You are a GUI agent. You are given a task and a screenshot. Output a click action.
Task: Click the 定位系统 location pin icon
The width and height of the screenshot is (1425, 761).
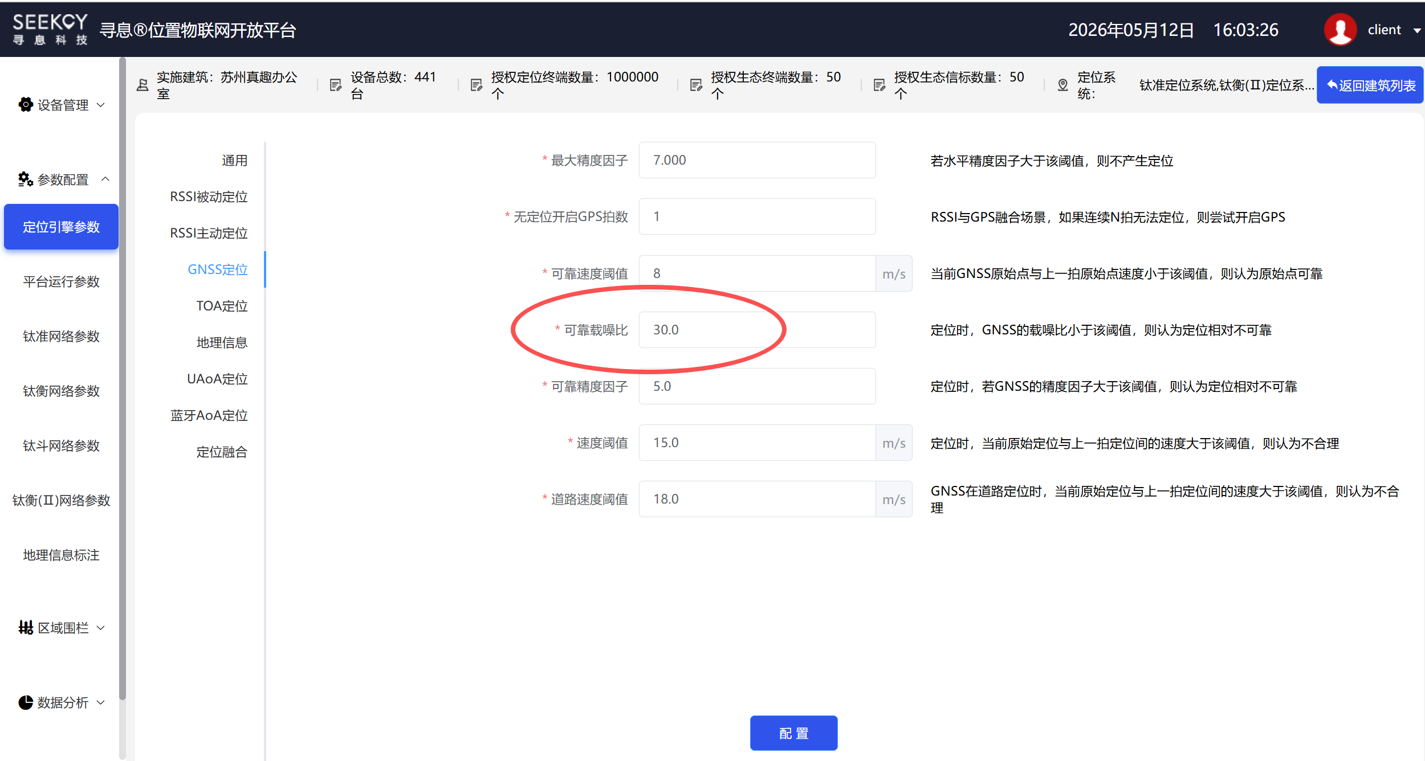click(x=1062, y=85)
